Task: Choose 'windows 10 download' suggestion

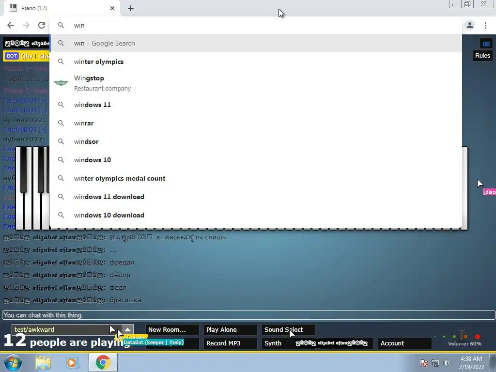Action: click(256, 215)
